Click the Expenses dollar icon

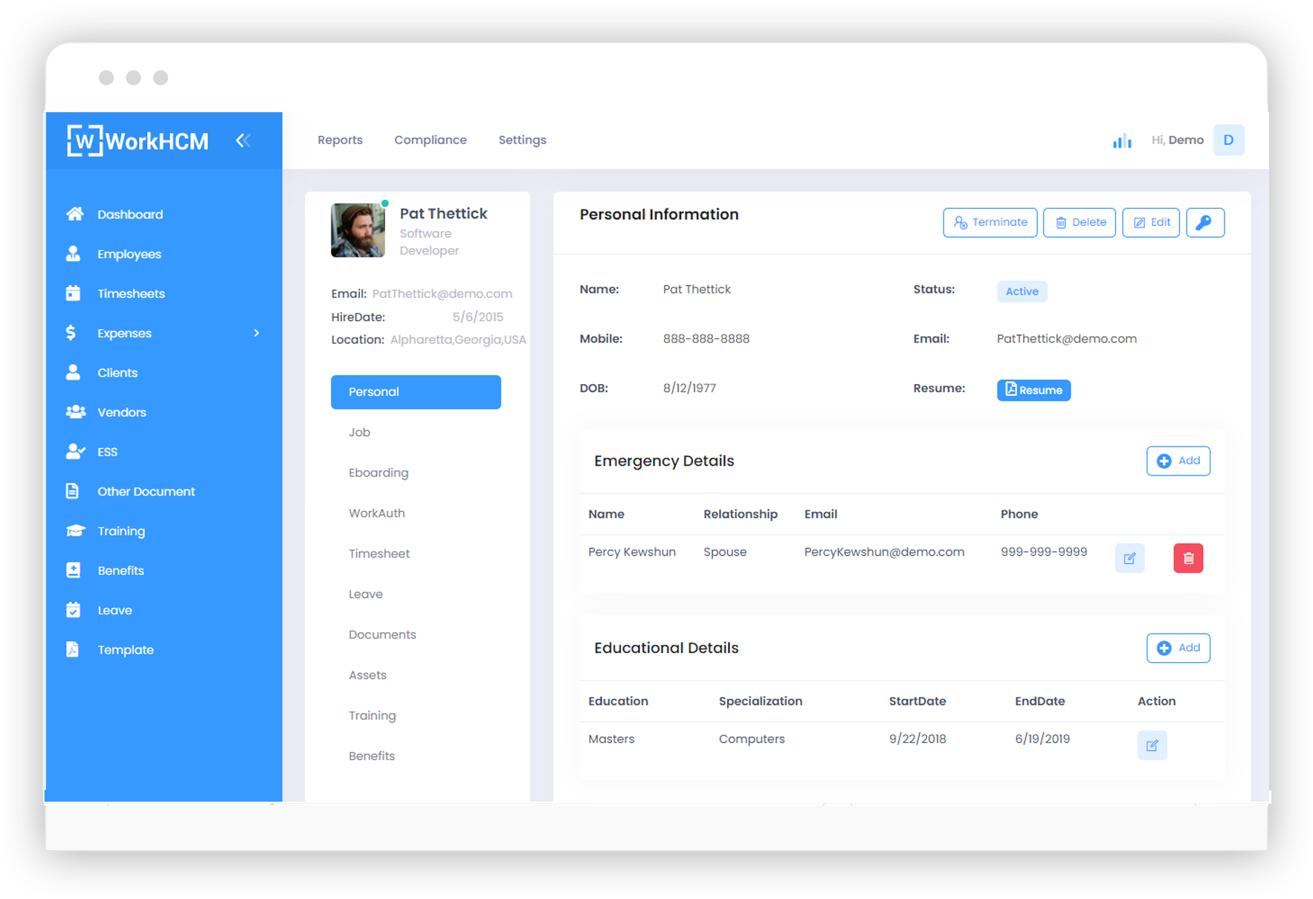pyautogui.click(x=71, y=333)
